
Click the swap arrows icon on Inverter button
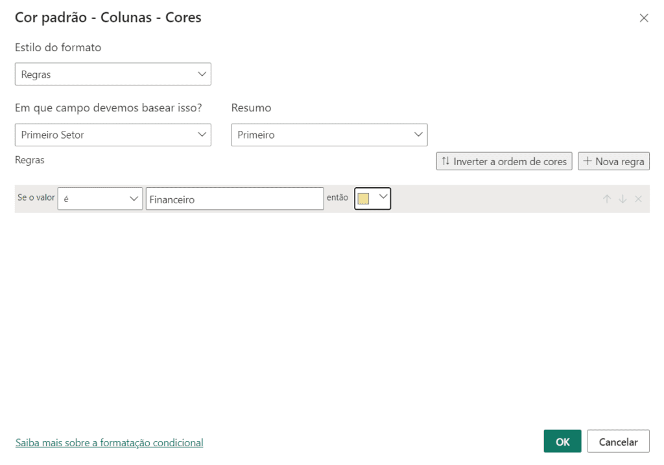[x=445, y=161]
